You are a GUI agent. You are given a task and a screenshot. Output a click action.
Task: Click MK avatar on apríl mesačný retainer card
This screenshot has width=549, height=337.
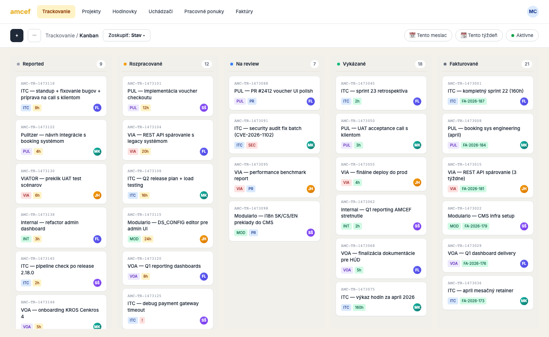[524, 301]
